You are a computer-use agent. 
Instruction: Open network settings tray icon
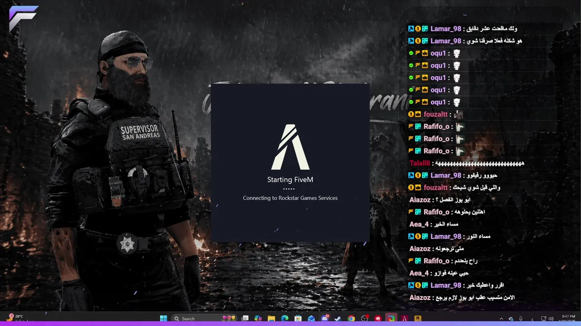tap(543, 319)
